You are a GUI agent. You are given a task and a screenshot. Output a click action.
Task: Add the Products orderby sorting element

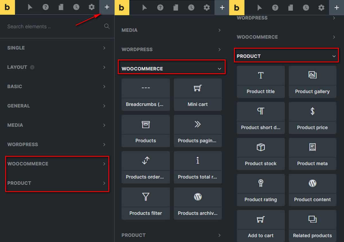pos(146,167)
